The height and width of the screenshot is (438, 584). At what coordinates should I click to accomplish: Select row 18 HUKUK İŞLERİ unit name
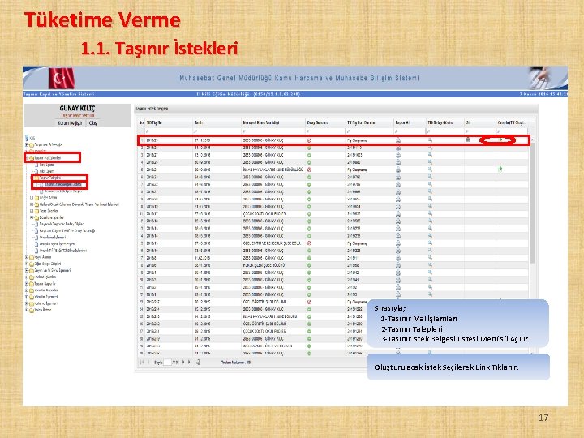coord(333,265)
